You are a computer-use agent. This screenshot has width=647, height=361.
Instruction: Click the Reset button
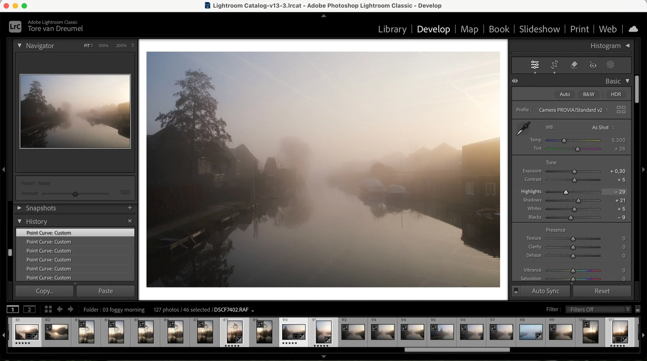point(602,291)
